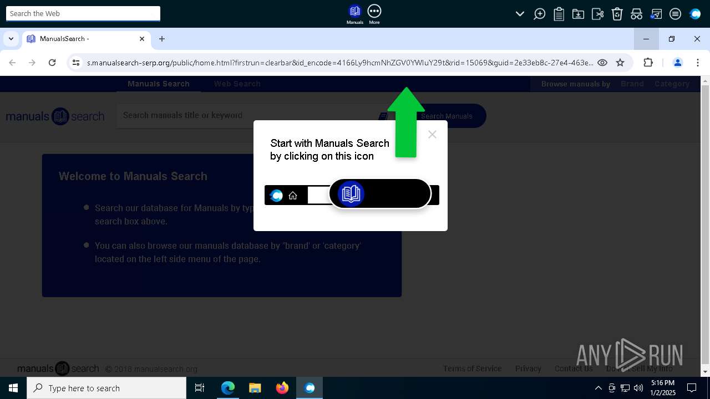The image size is (710, 399).
Task: Browse manuals by Brand
Action: (632, 84)
